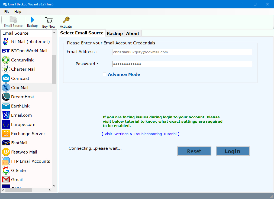Screen dimensions: 274x199
Task: Choose the Gmail envelope icon
Action: pyautogui.click(x=6, y=180)
